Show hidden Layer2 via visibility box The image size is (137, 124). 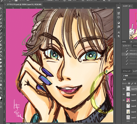[124, 117]
